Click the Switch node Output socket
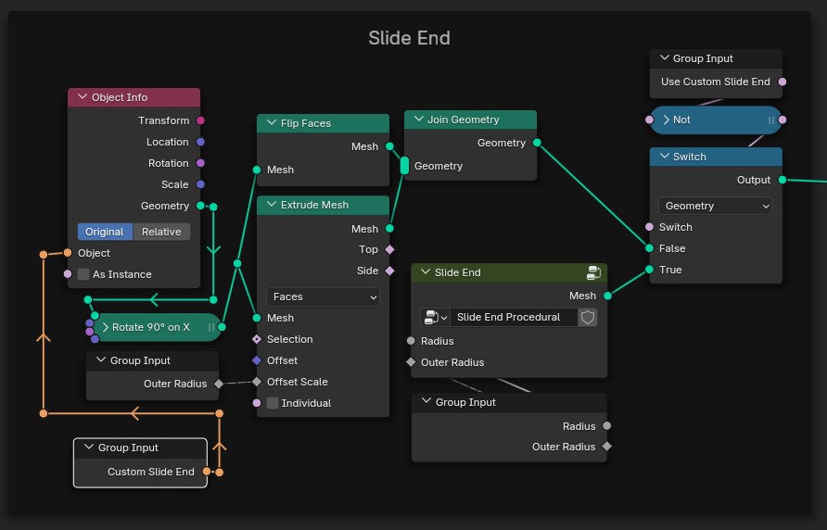This screenshot has height=530, width=827. pyautogui.click(x=782, y=180)
